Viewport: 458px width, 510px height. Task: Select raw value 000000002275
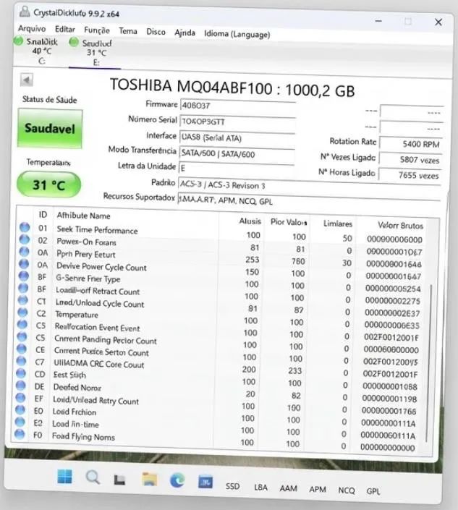tap(392, 301)
